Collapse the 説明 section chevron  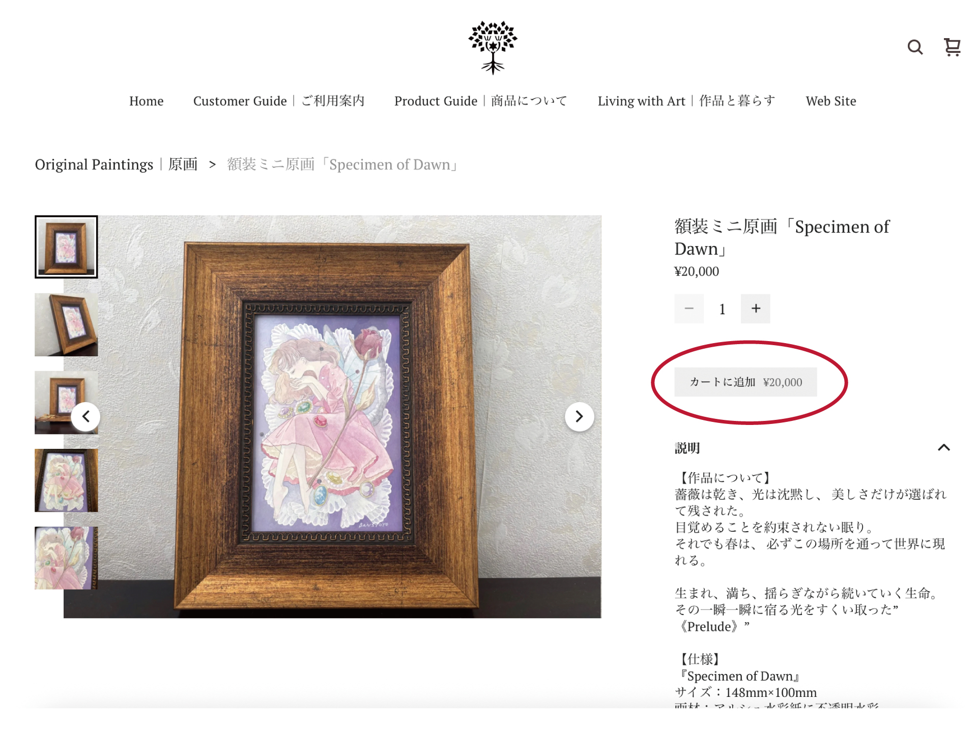pyautogui.click(x=944, y=448)
